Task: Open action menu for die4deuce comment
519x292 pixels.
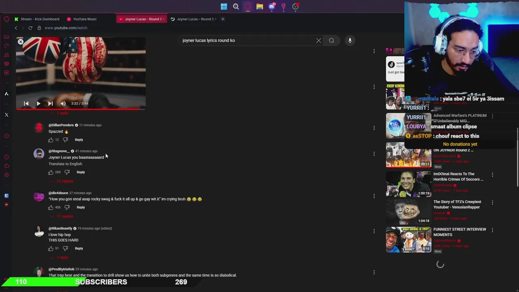Action: (x=374, y=196)
